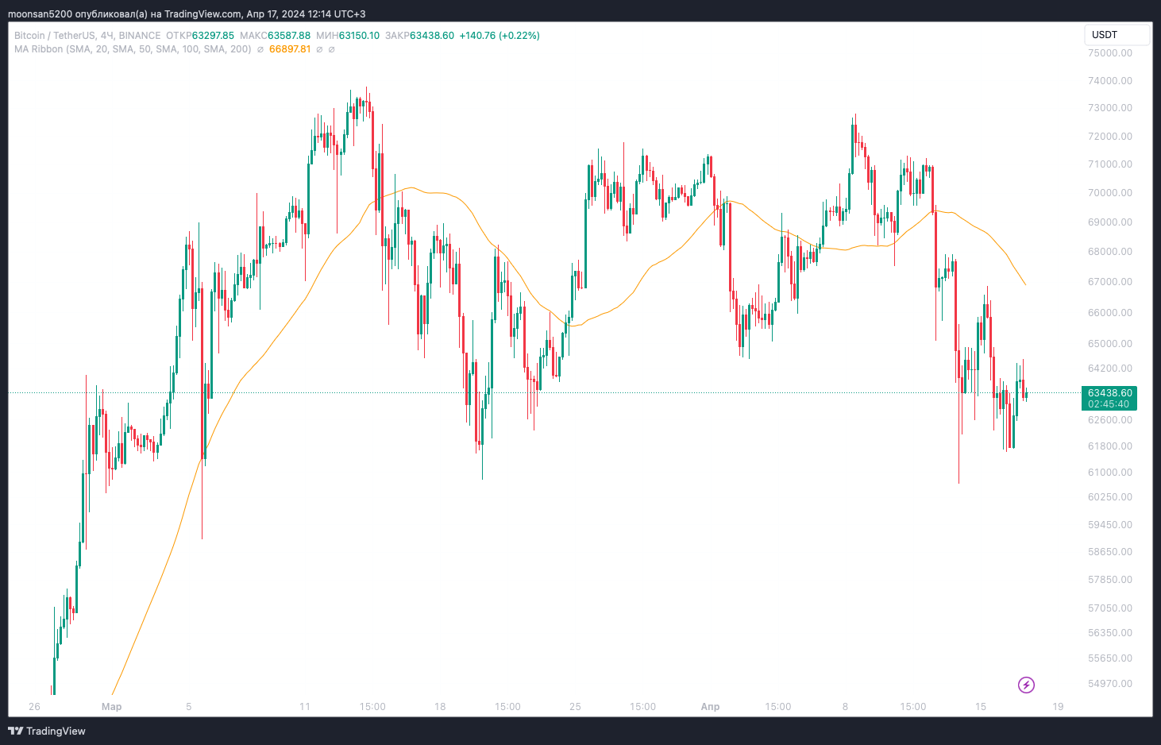Open the USDT currency selector box
The height and width of the screenshot is (745, 1161).
[1117, 35]
